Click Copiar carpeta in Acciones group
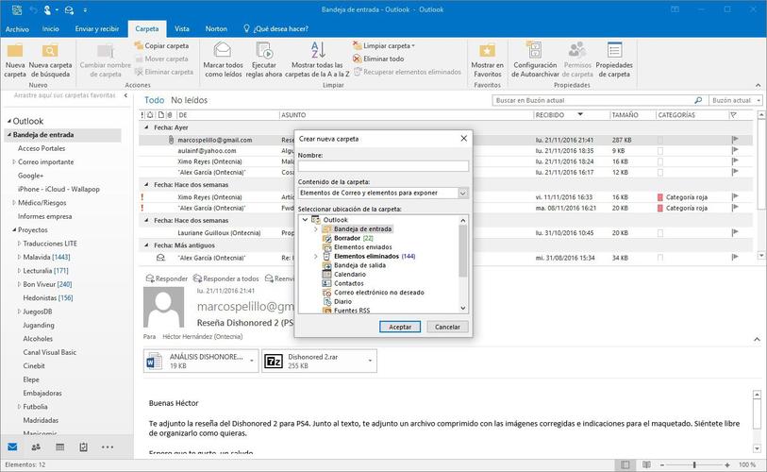The width and height of the screenshot is (767, 472). pyautogui.click(x=162, y=45)
